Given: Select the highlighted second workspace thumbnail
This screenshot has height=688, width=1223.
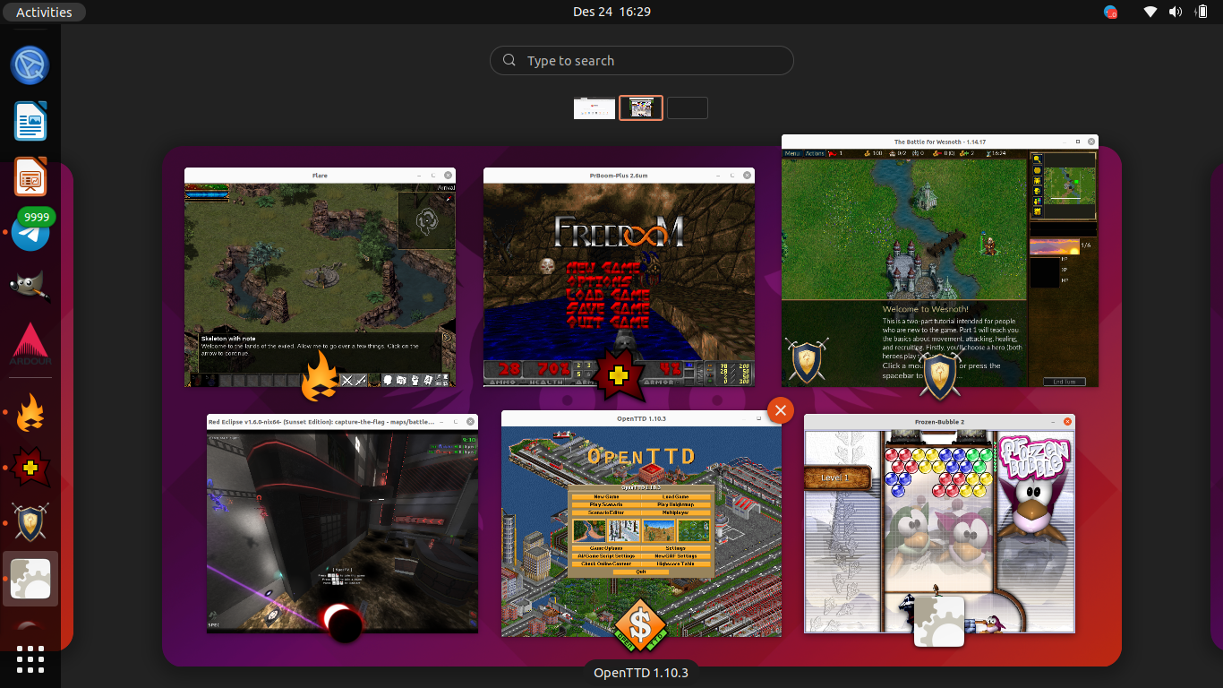Looking at the screenshot, I should [641, 107].
